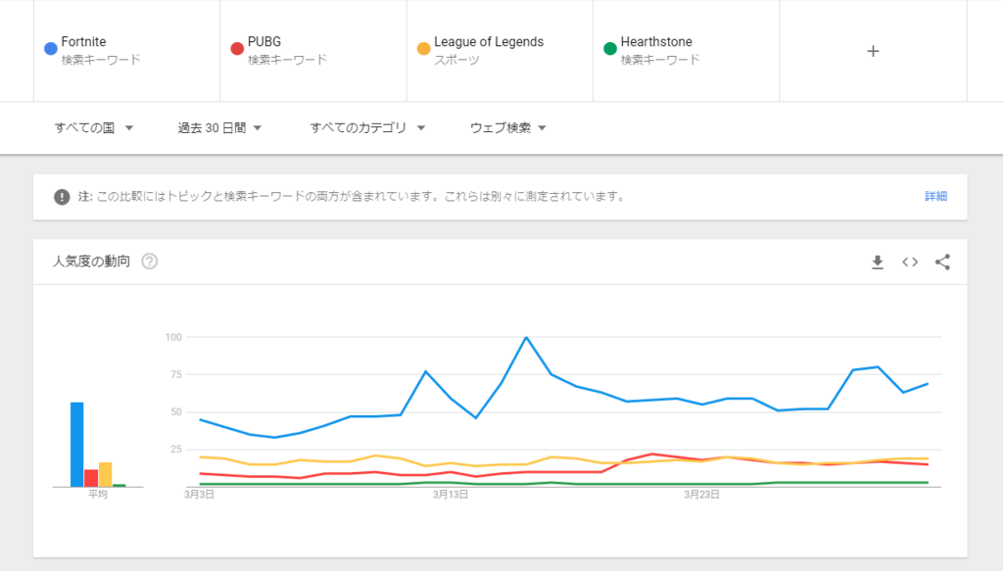
Task: Click the green Hearthstone color dot
Action: click(x=610, y=49)
